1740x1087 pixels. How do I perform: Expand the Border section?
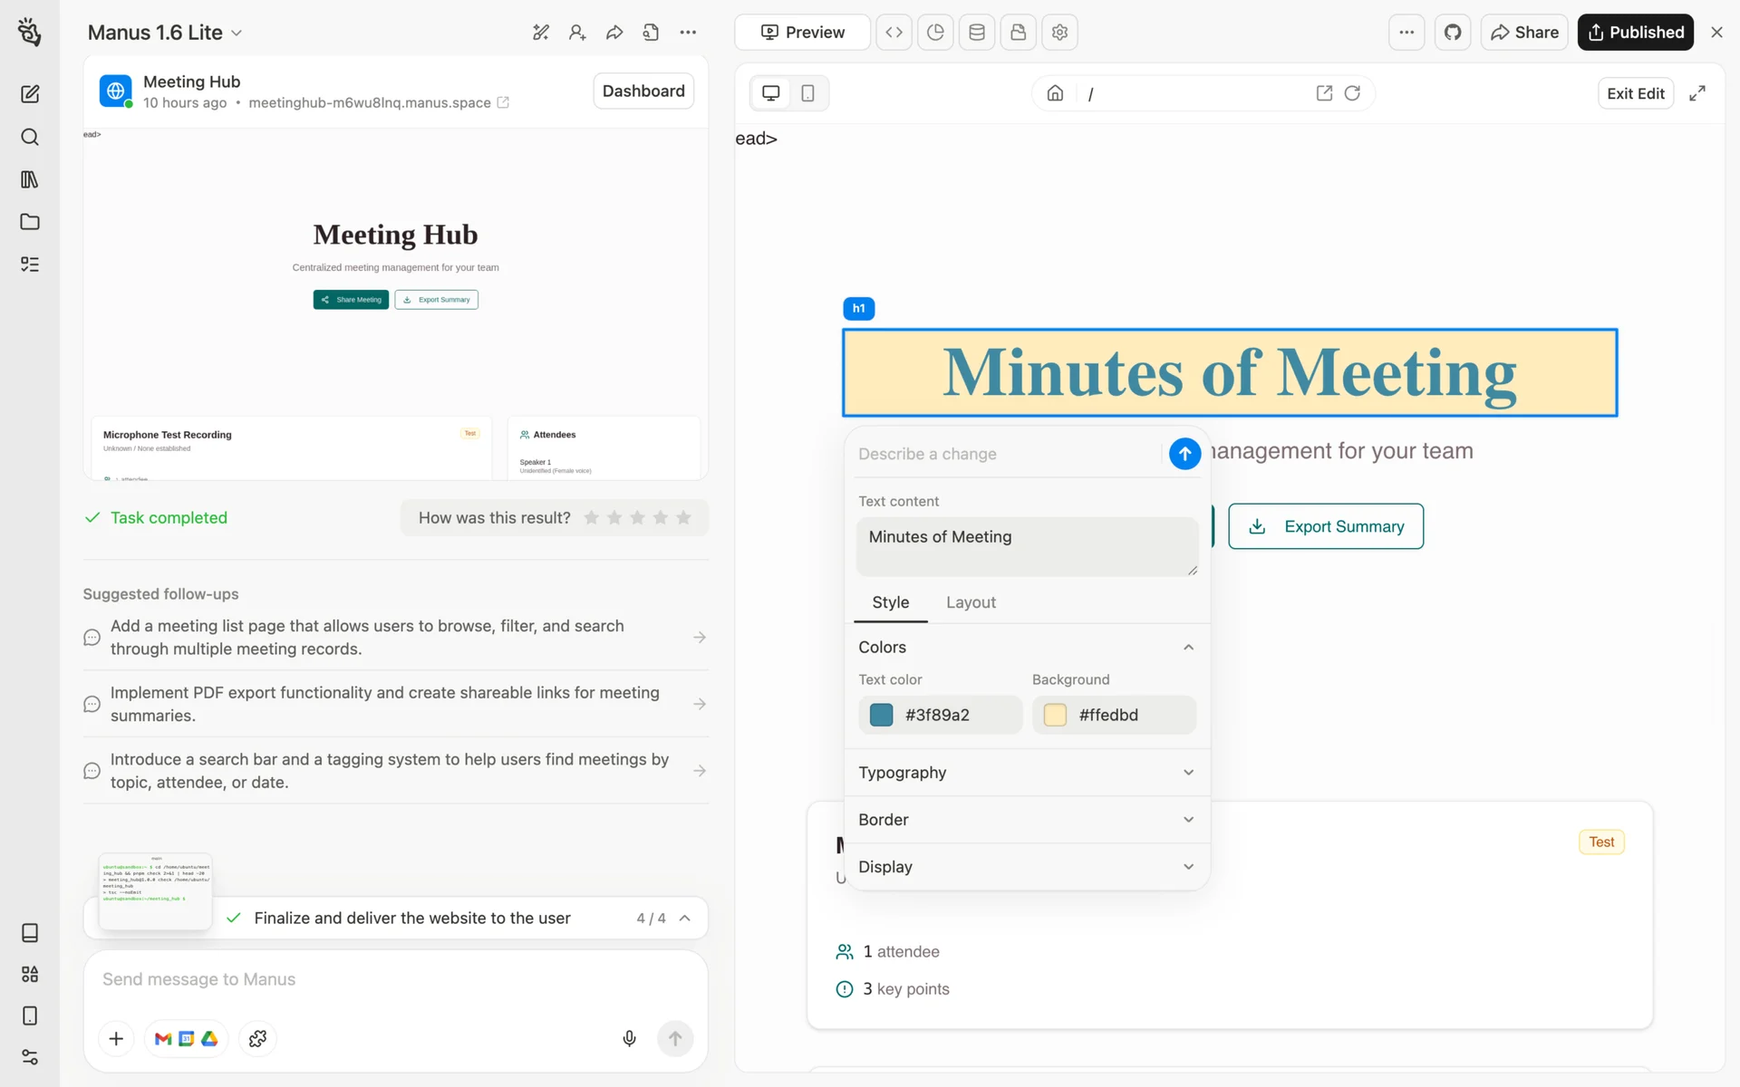pos(1026,820)
